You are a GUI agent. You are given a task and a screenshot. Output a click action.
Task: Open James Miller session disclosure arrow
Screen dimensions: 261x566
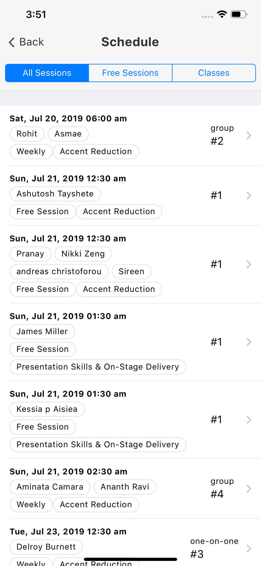[x=249, y=342]
